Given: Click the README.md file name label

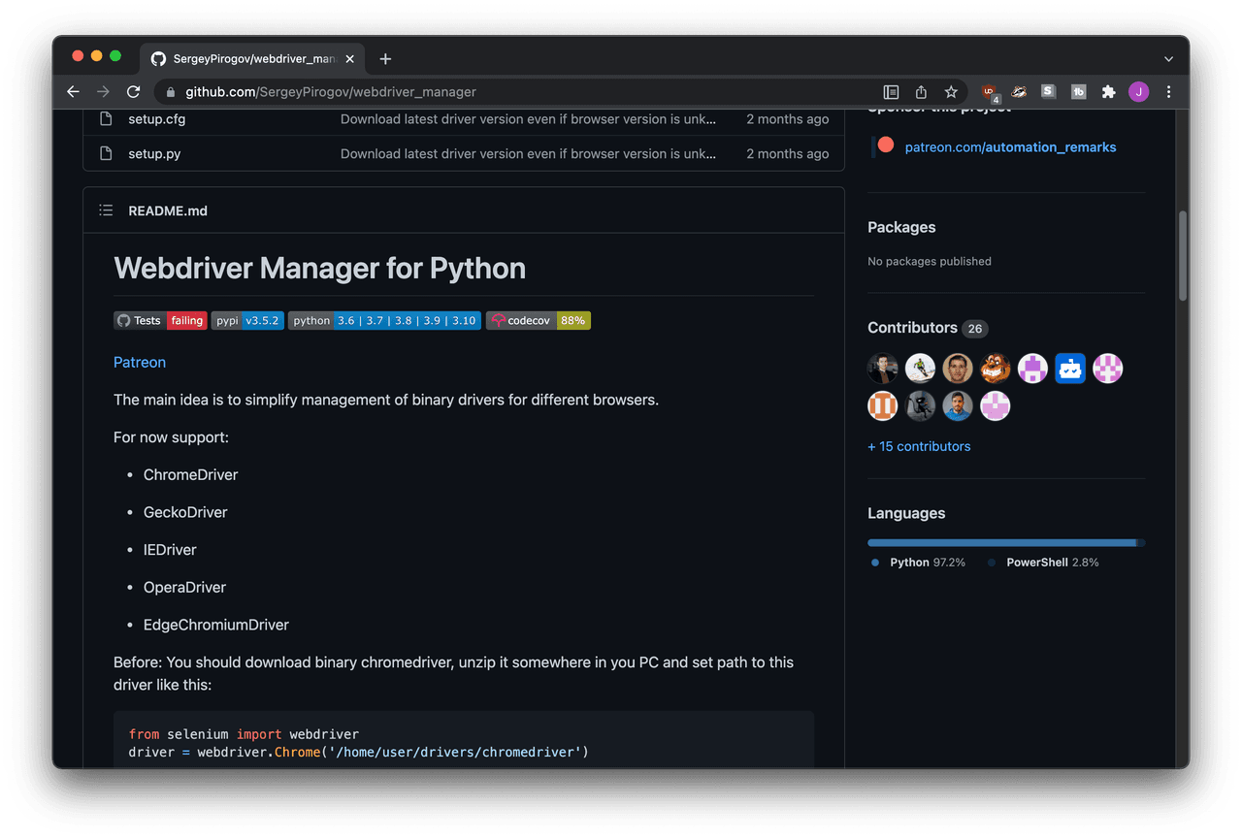Looking at the screenshot, I should (168, 210).
